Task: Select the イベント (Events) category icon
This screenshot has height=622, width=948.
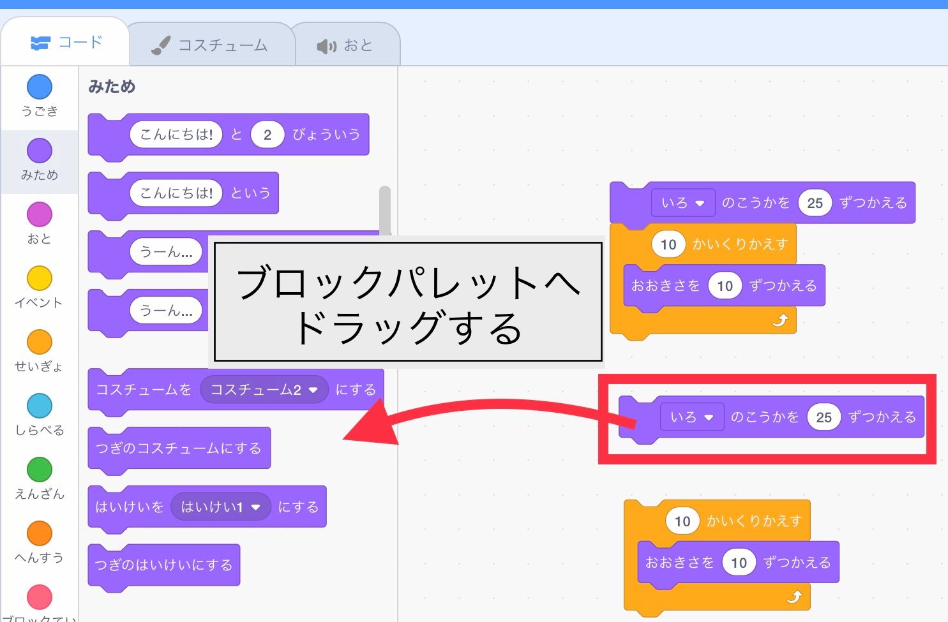Action: [x=40, y=278]
